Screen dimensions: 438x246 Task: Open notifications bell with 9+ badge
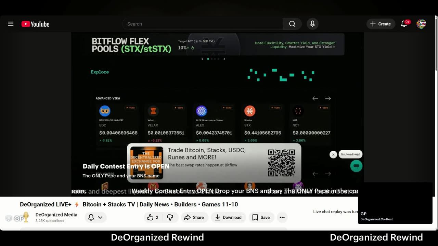[x=404, y=24]
